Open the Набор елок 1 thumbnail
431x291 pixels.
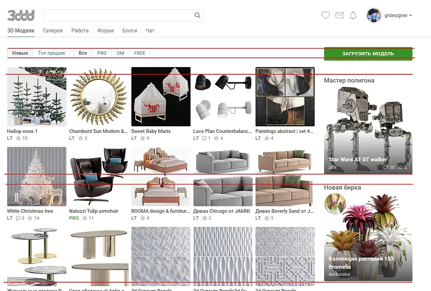pyautogui.click(x=37, y=97)
